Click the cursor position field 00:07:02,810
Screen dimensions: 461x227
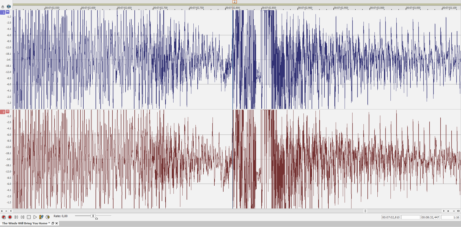pyautogui.click(x=391, y=217)
